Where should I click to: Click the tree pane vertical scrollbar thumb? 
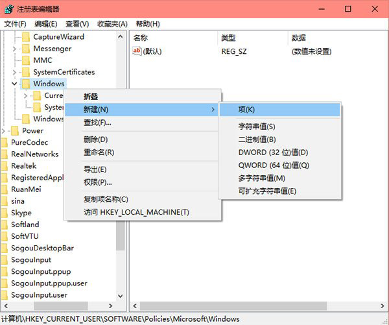pos(121,235)
